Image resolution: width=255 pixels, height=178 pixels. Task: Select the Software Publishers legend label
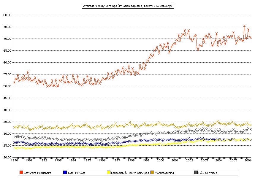[37, 173]
